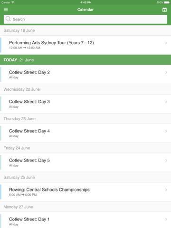Tap the add calendar event icon
This screenshot has height=228, width=171.
(164, 10)
